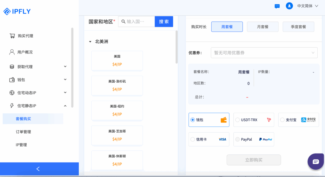Click the PayPal logo icon
This screenshot has height=177, width=325.
[x=266, y=139]
